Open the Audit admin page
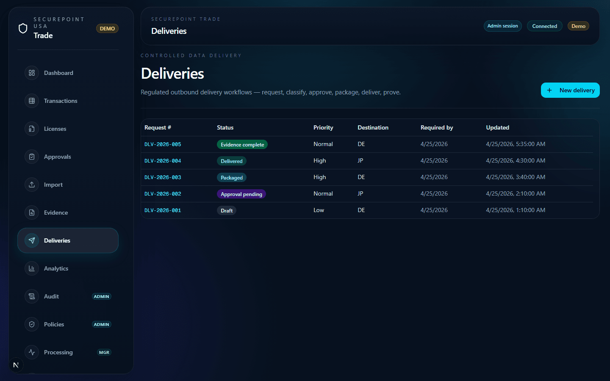This screenshot has height=381, width=610. point(68,296)
